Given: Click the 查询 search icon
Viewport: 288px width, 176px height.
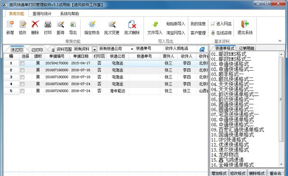Looking at the screenshot, I should [60, 25].
